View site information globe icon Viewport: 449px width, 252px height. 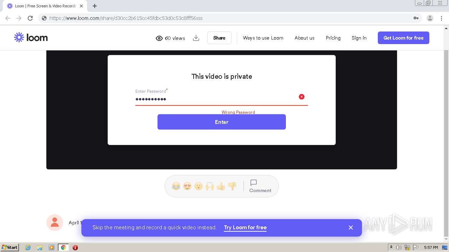(x=44, y=18)
